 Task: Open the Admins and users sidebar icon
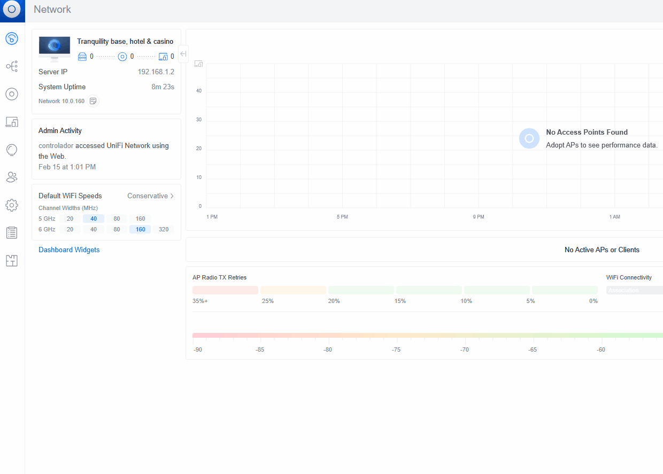(12, 177)
